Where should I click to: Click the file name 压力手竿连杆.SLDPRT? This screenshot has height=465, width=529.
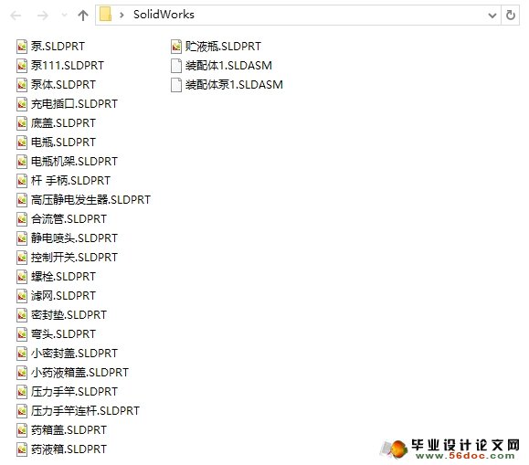click(x=85, y=412)
